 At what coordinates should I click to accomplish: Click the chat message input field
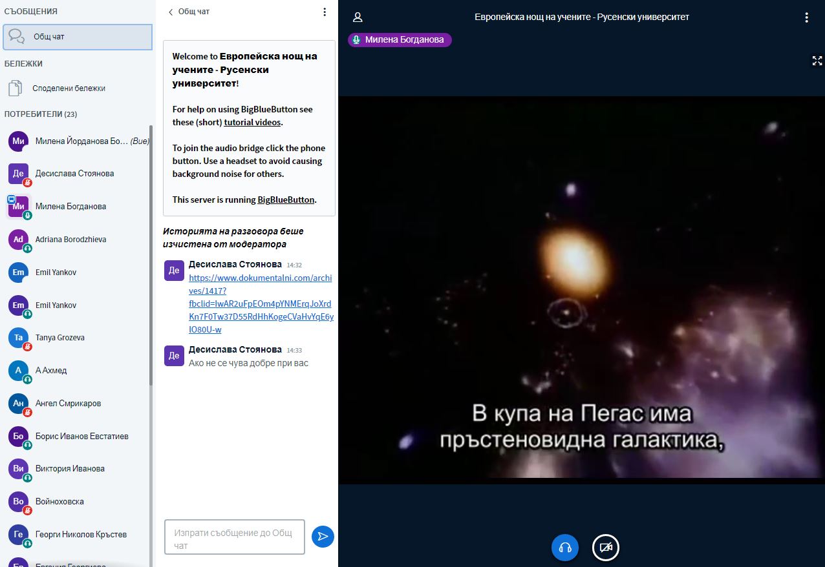pos(234,537)
